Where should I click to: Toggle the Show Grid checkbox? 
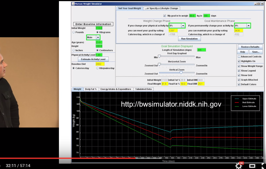(x=239, y=75)
